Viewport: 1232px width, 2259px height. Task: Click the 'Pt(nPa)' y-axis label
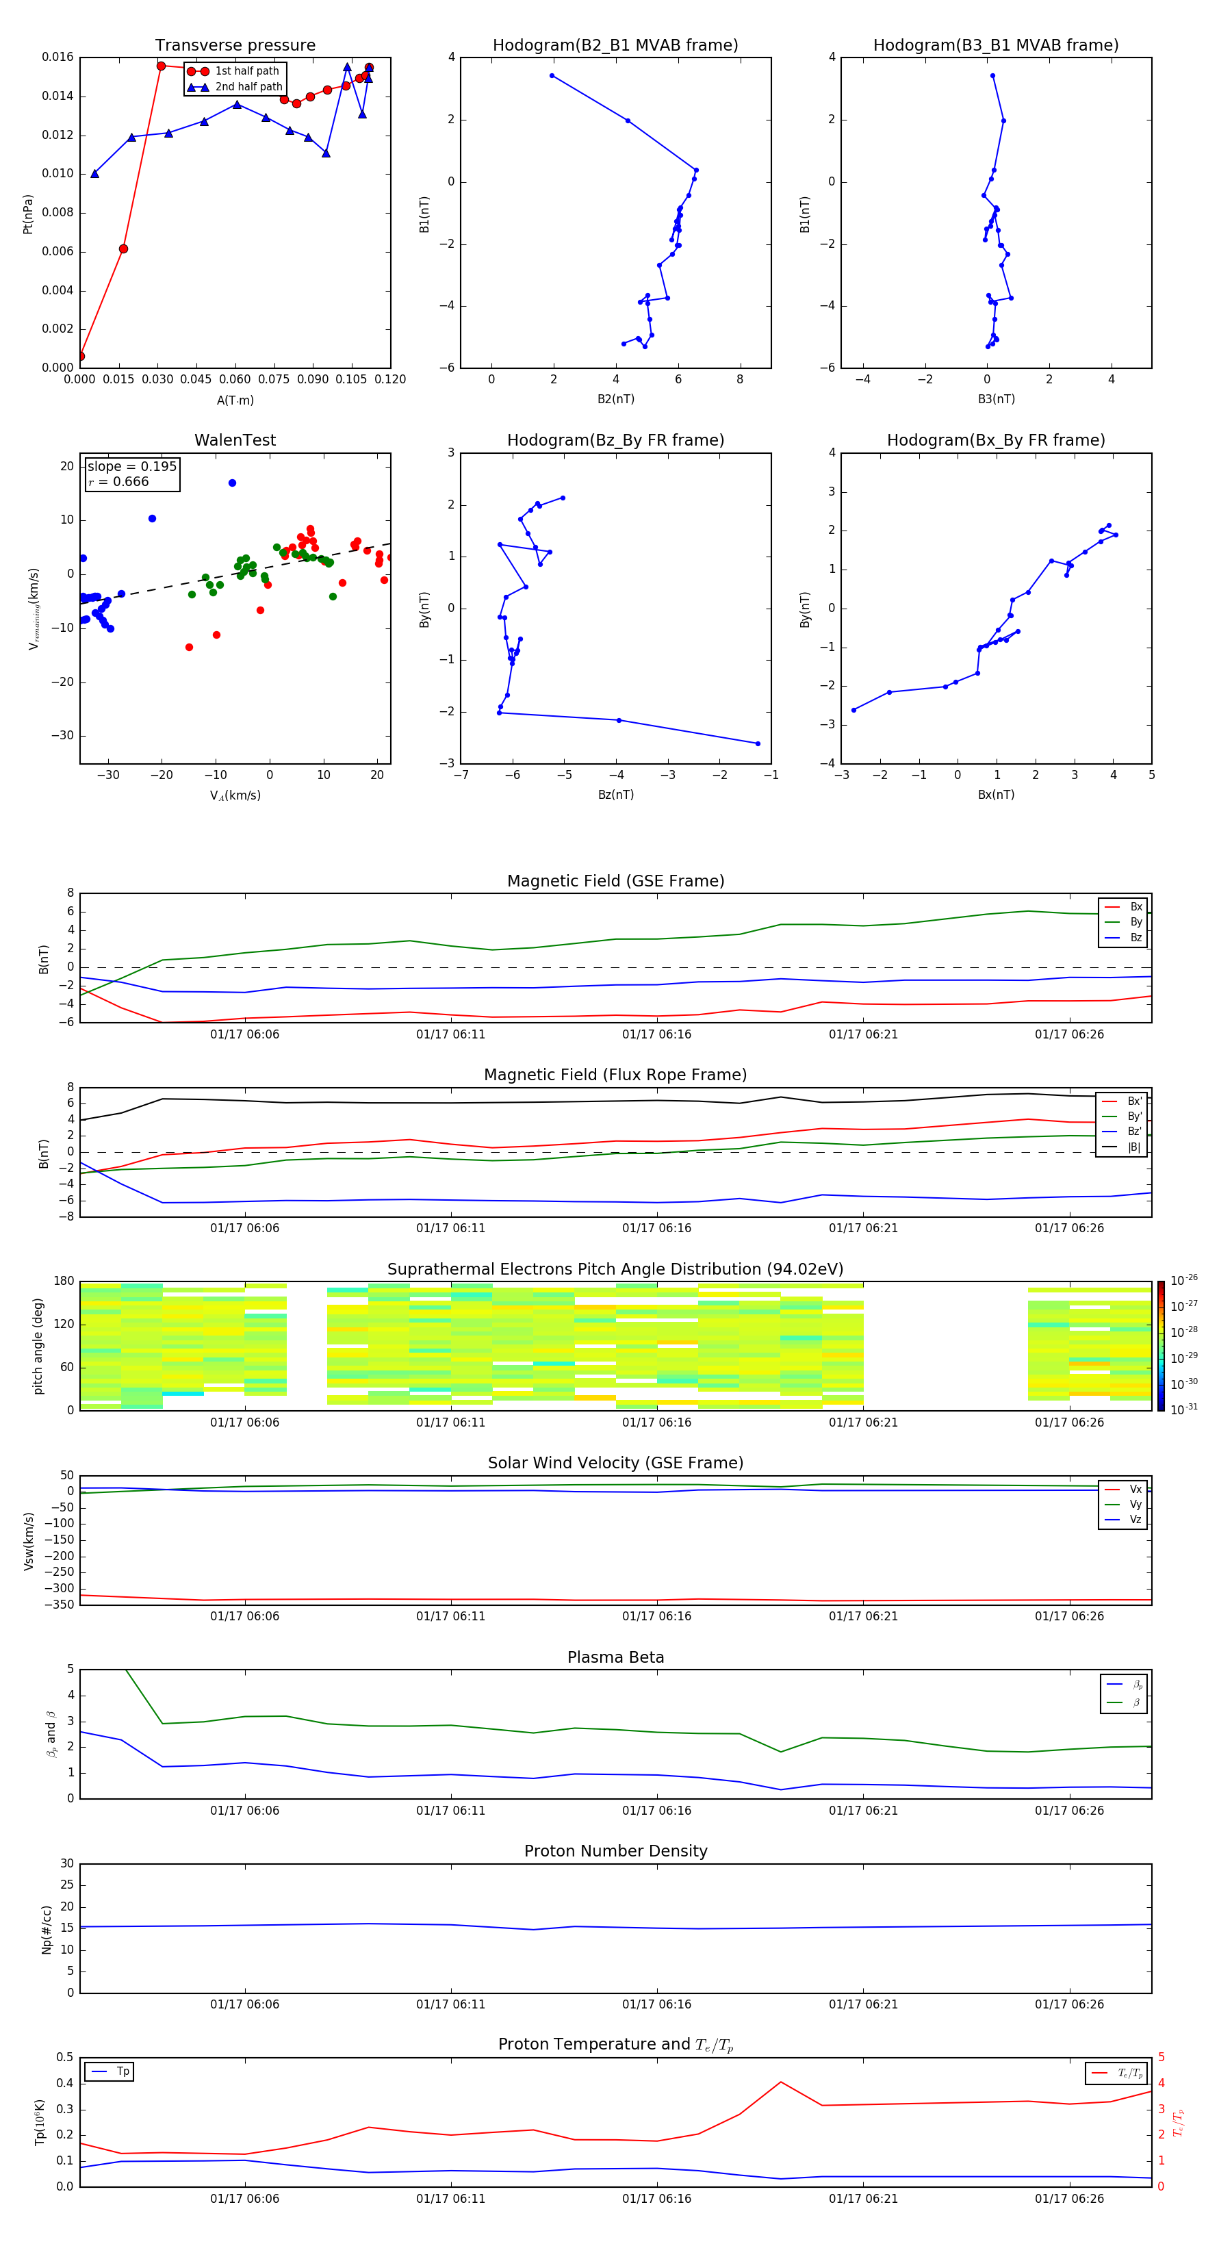[x=28, y=214]
